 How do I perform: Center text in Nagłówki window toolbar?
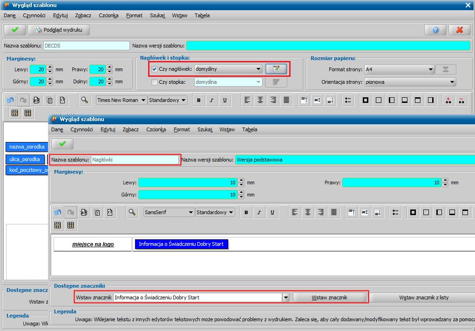(308, 212)
